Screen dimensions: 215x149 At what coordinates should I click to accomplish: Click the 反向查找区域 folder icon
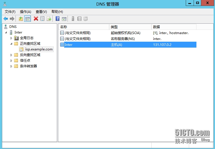(x=16, y=55)
